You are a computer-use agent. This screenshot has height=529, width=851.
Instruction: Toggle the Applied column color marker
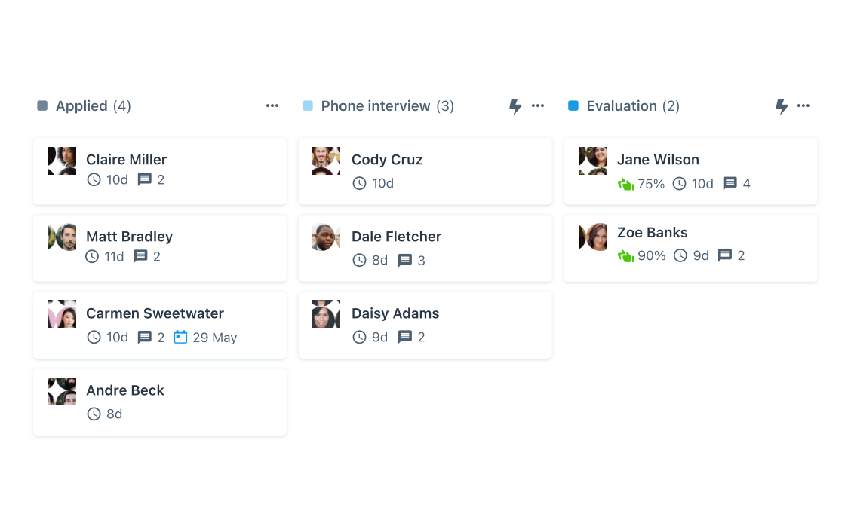tap(42, 105)
